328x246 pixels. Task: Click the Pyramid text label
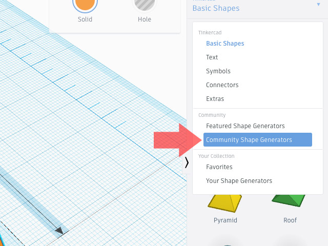click(x=225, y=220)
